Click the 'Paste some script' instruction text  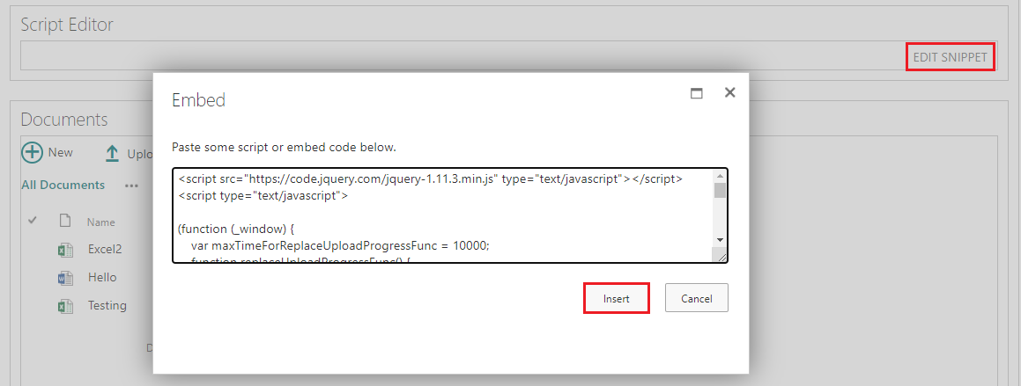pos(284,148)
